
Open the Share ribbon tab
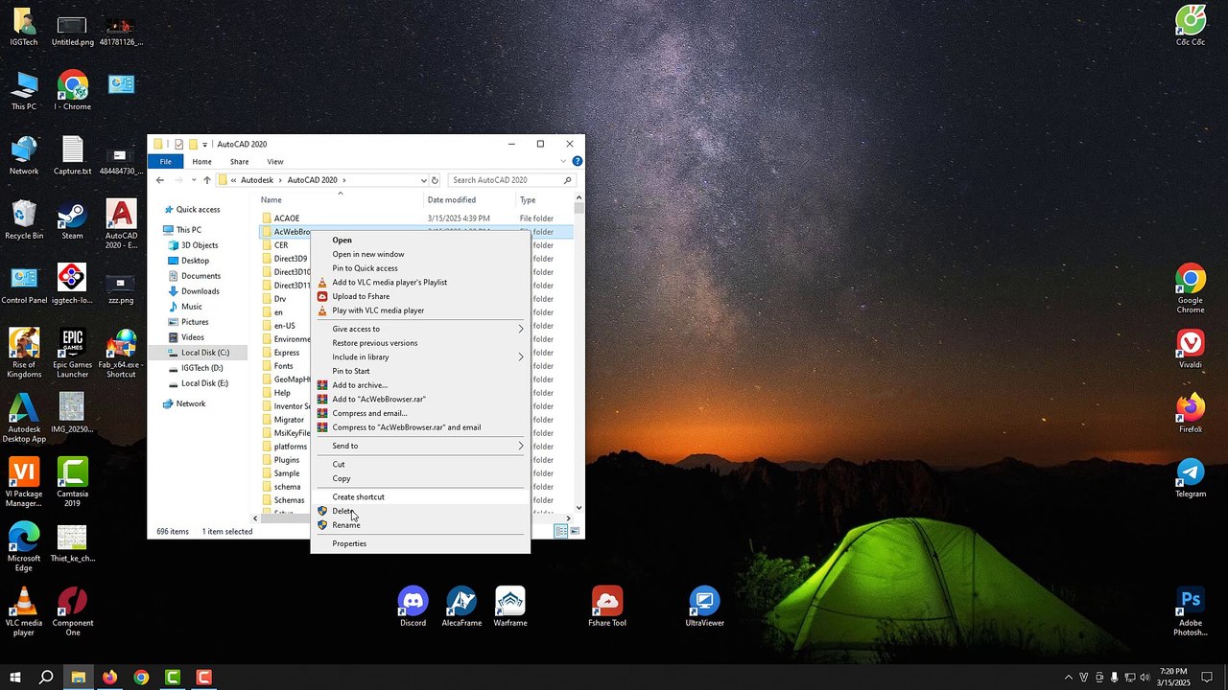tap(239, 161)
